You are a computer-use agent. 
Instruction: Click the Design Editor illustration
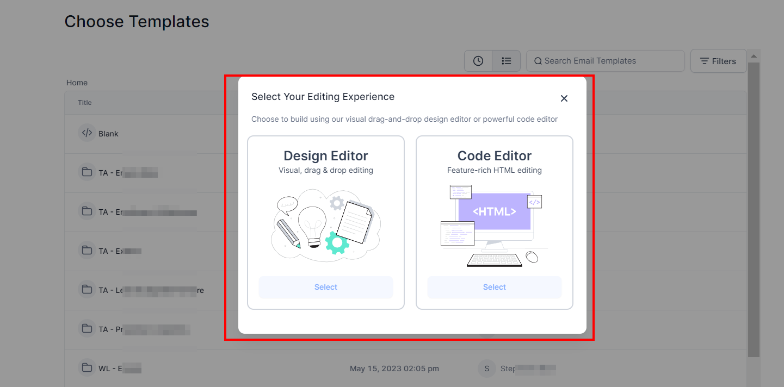[x=326, y=225]
